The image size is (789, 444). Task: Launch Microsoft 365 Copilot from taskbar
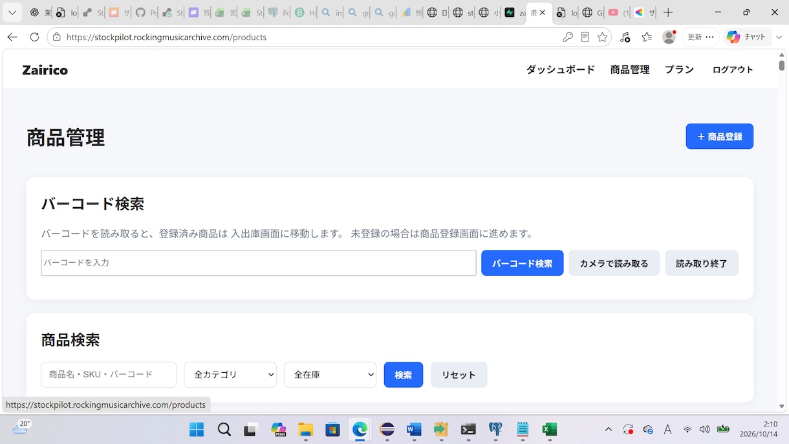point(279,429)
